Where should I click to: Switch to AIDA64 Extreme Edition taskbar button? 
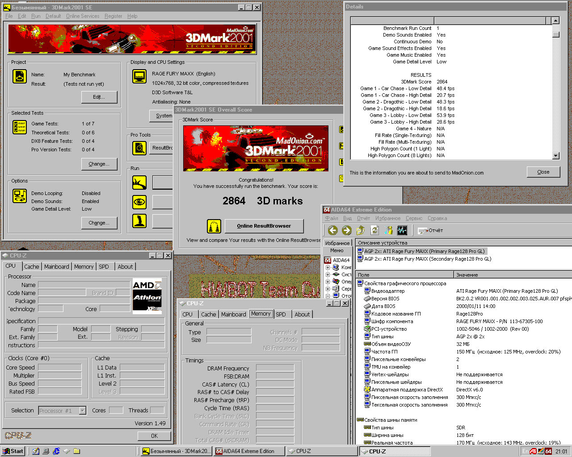249,451
